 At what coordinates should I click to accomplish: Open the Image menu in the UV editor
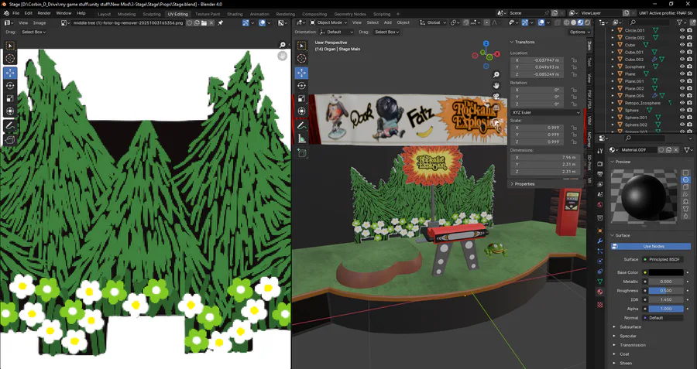(x=39, y=22)
